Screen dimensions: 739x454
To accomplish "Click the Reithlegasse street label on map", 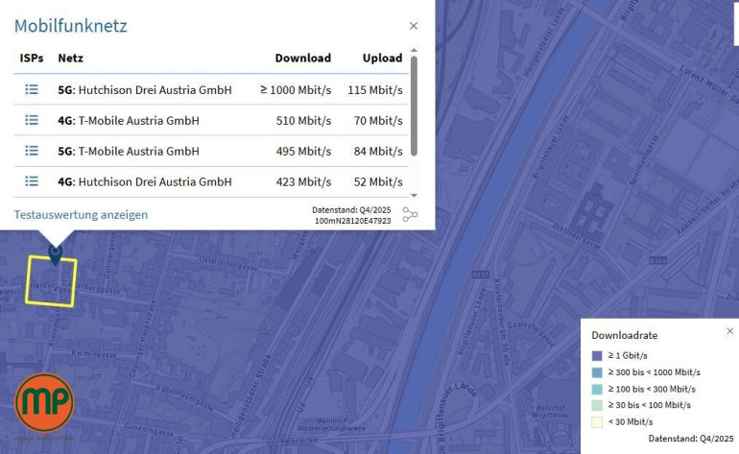I will (94, 353).
